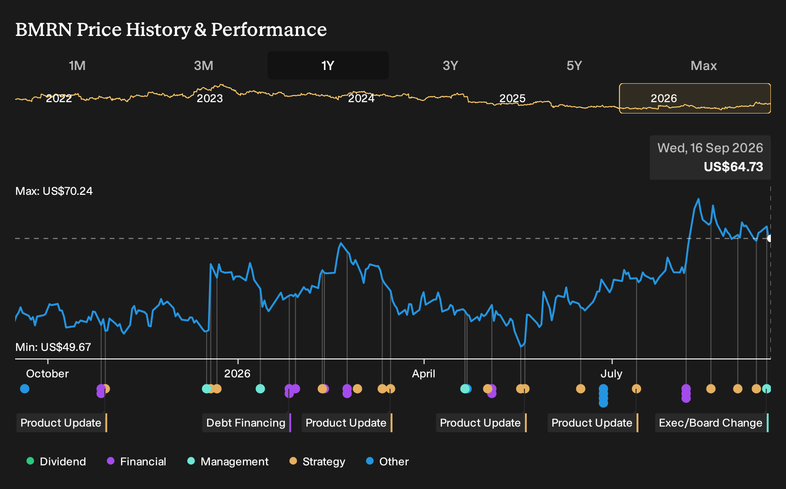The width and height of the screenshot is (786, 489).
Task: Click the highlighted 2026 range selector window
Action: click(x=695, y=98)
